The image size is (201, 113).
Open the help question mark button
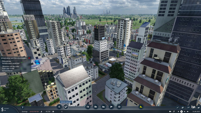pyautogui.click(x=23, y=107)
